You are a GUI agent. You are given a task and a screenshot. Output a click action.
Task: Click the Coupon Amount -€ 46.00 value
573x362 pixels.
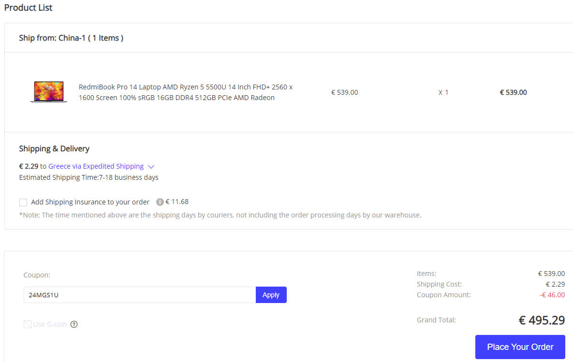pos(552,295)
